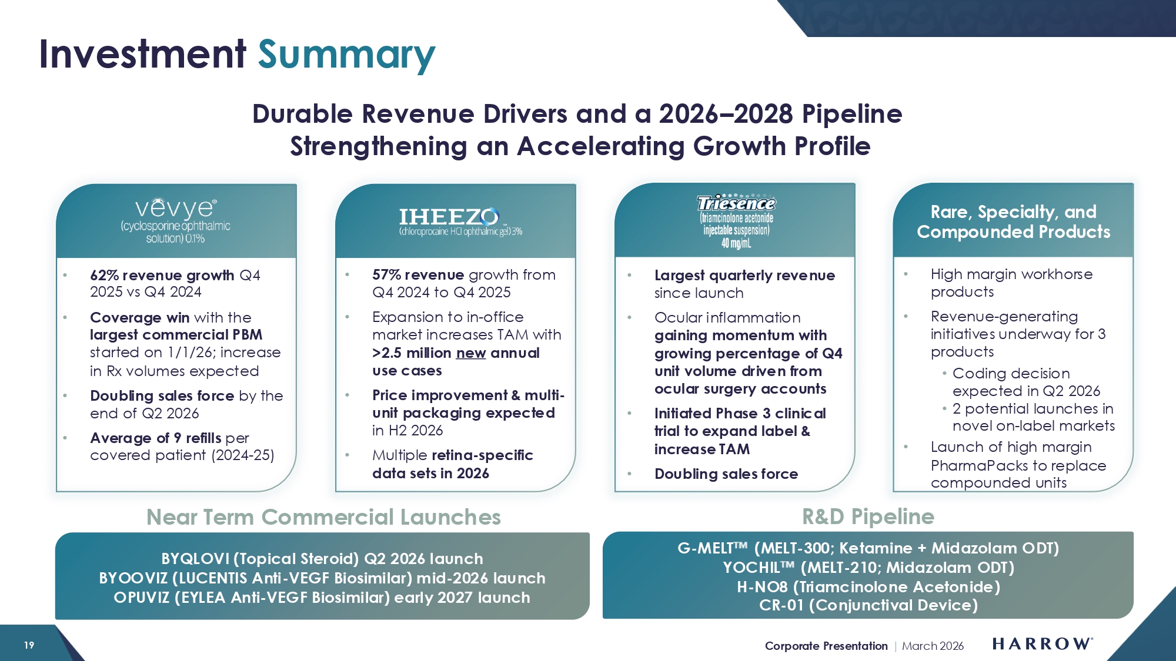Click the slide number 19 badge

pyautogui.click(x=29, y=645)
